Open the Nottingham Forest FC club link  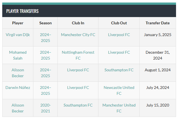[x=78, y=55]
